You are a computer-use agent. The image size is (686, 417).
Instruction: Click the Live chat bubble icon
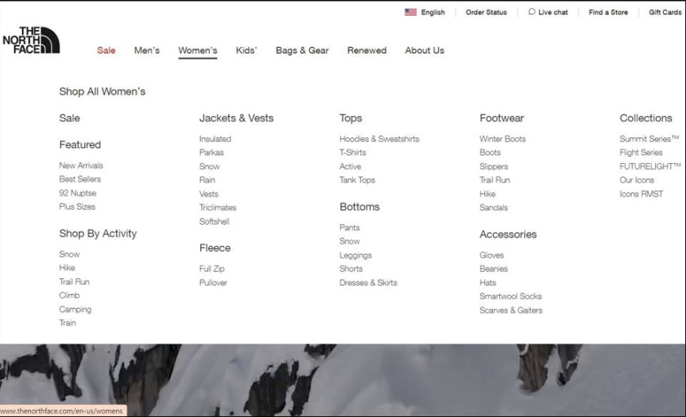[x=531, y=12]
